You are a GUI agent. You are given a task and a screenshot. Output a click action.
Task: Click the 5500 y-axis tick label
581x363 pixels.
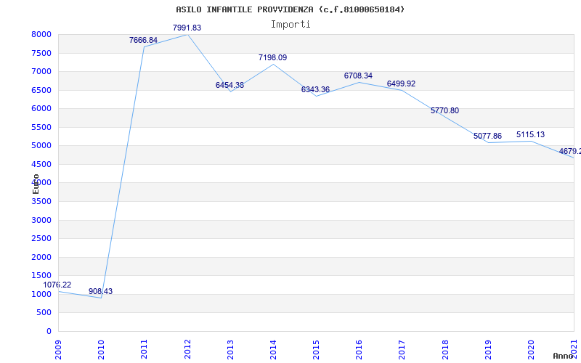tap(41, 128)
